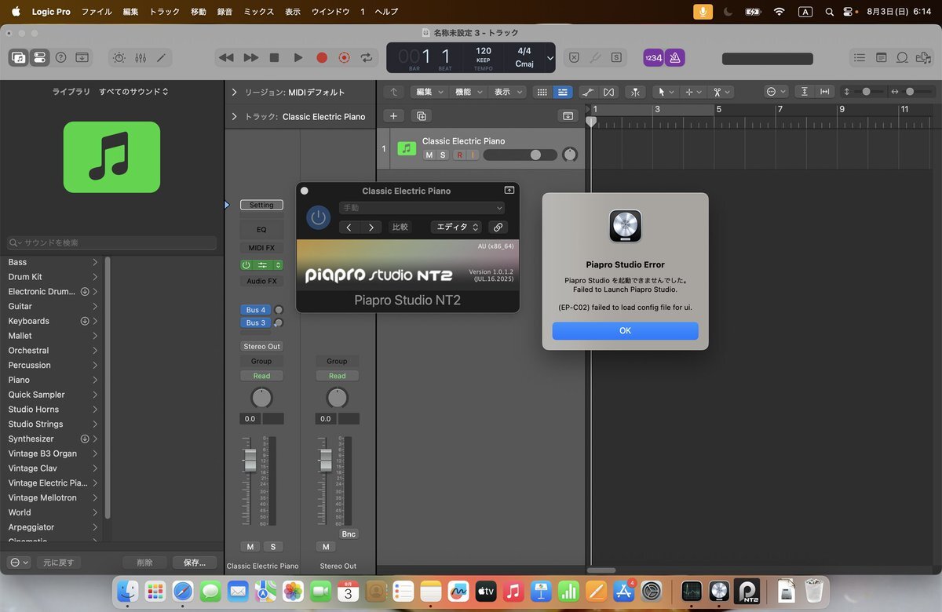Click the plugin previous setting arrow
The height and width of the screenshot is (612, 942).
coord(350,228)
